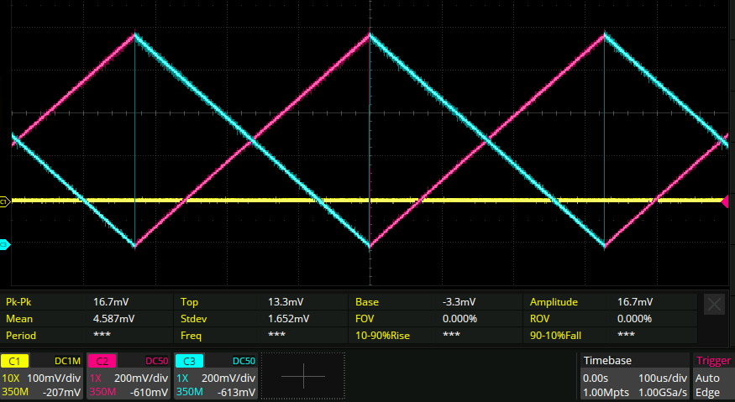Close the measurements panel with the X icon
The height and width of the screenshot is (402, 735).
714,305
